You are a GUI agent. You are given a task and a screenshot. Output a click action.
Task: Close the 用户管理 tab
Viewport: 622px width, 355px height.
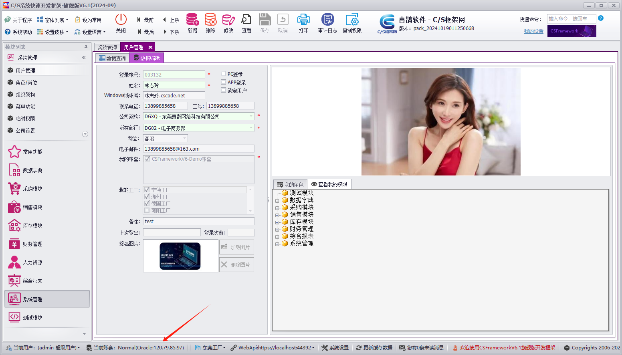click(151, 47)
